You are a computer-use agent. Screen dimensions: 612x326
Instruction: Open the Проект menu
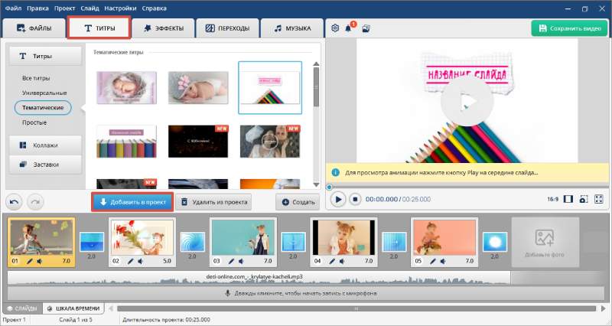coord(65,8)
